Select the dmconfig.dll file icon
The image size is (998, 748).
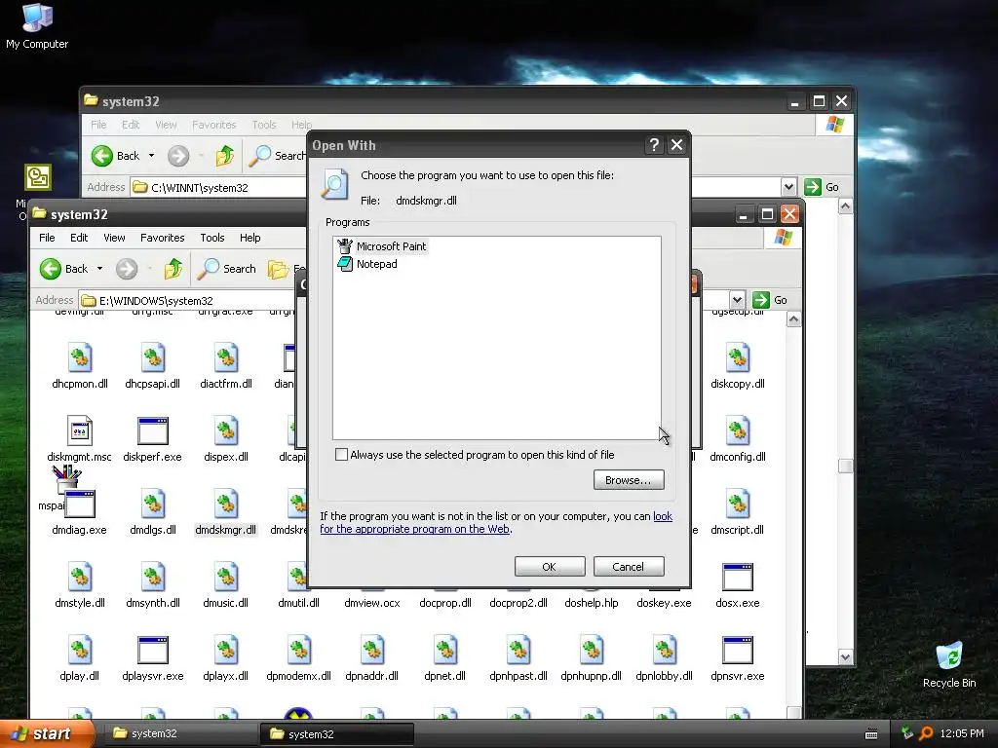point(738,430)
